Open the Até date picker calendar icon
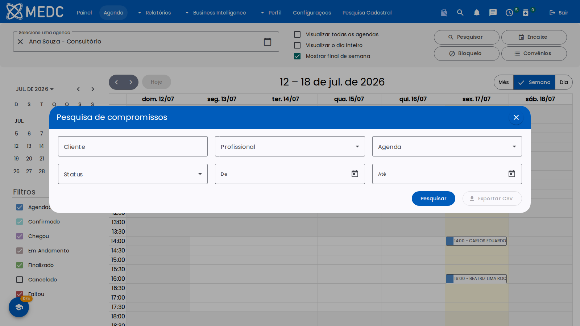This screenshot has width=580, height=326. click(x=512, y=174)
